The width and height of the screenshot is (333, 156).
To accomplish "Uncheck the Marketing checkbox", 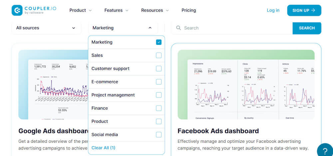I will tap(159, 42).
